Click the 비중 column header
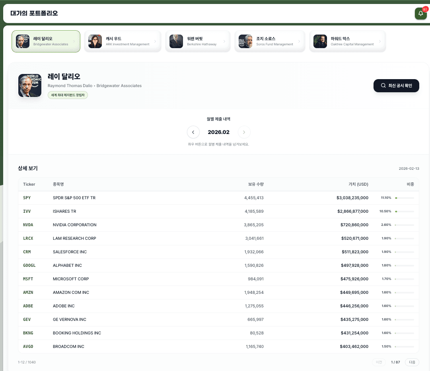This screenshot has width=430, height=371. click(x=410, y=184)
